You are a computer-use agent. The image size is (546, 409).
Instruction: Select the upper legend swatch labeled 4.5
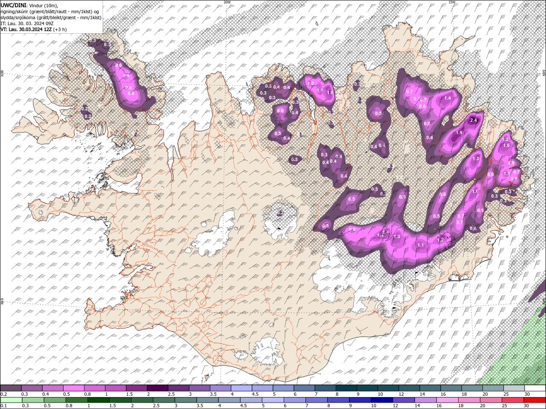click(x=262, y=388)
